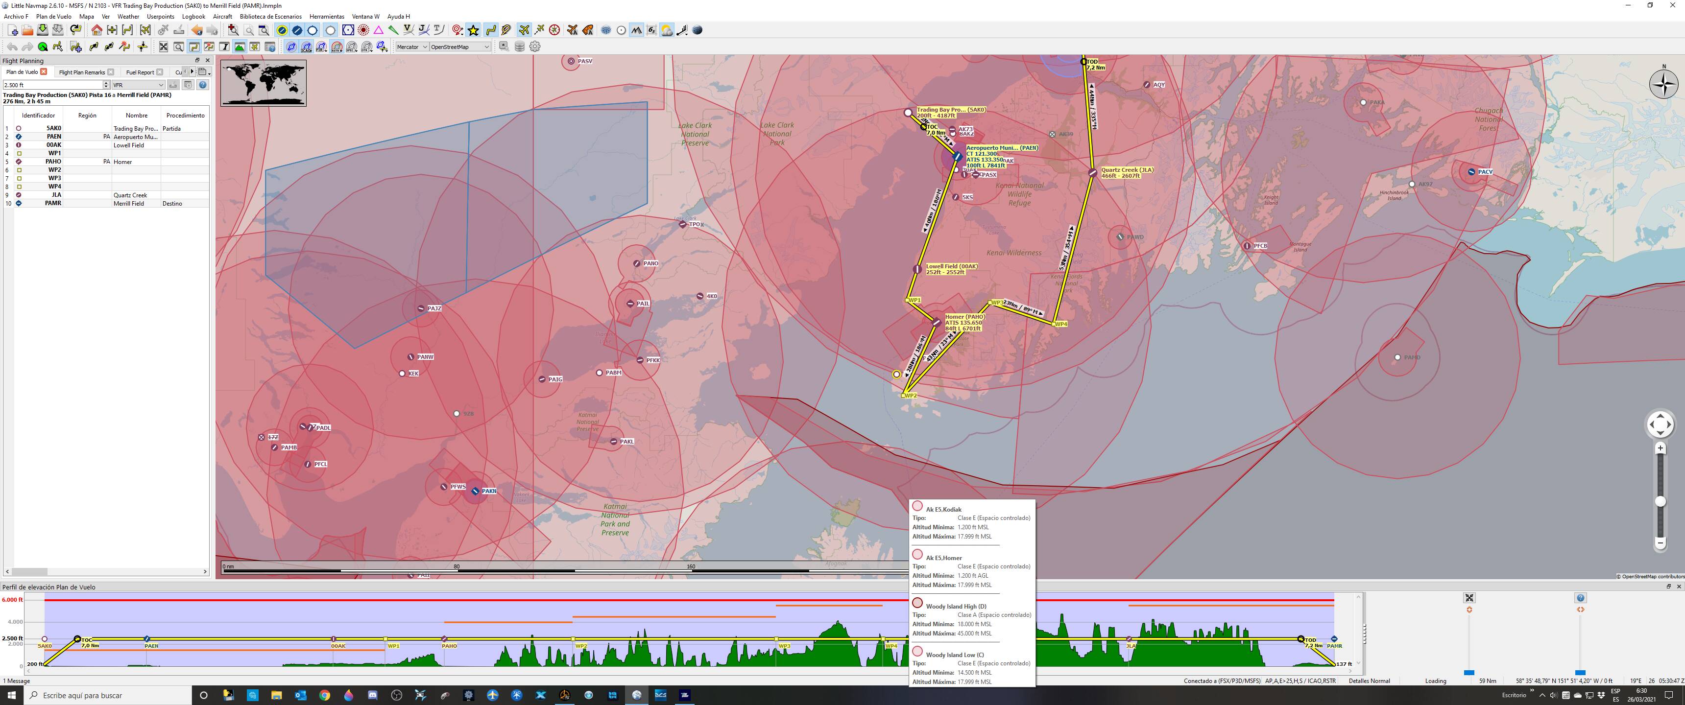Click the home view icon to reset map
The width and height of the screenshot is (1685, 705).
(x=97, y=30)
